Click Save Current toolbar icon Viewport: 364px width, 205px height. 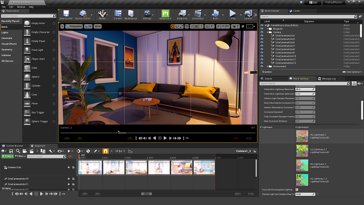[x=66, y=13]
